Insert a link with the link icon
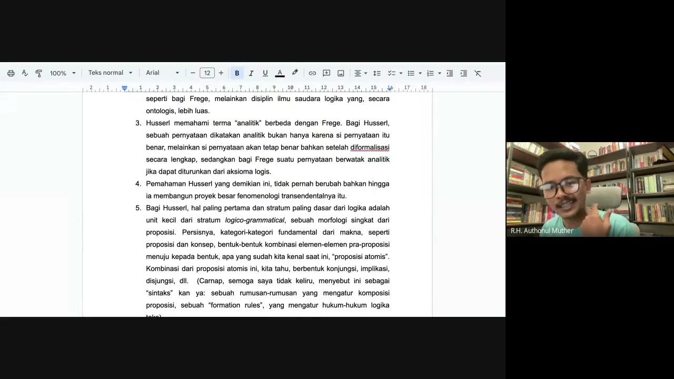674x379 pixels. (x=312, y=73)
